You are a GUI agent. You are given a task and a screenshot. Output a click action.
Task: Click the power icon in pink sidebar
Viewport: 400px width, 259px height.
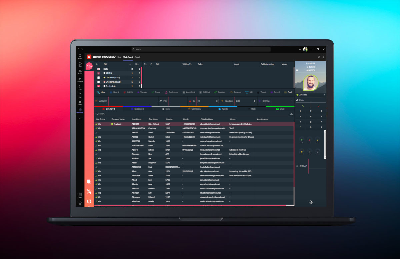point(89,201)
